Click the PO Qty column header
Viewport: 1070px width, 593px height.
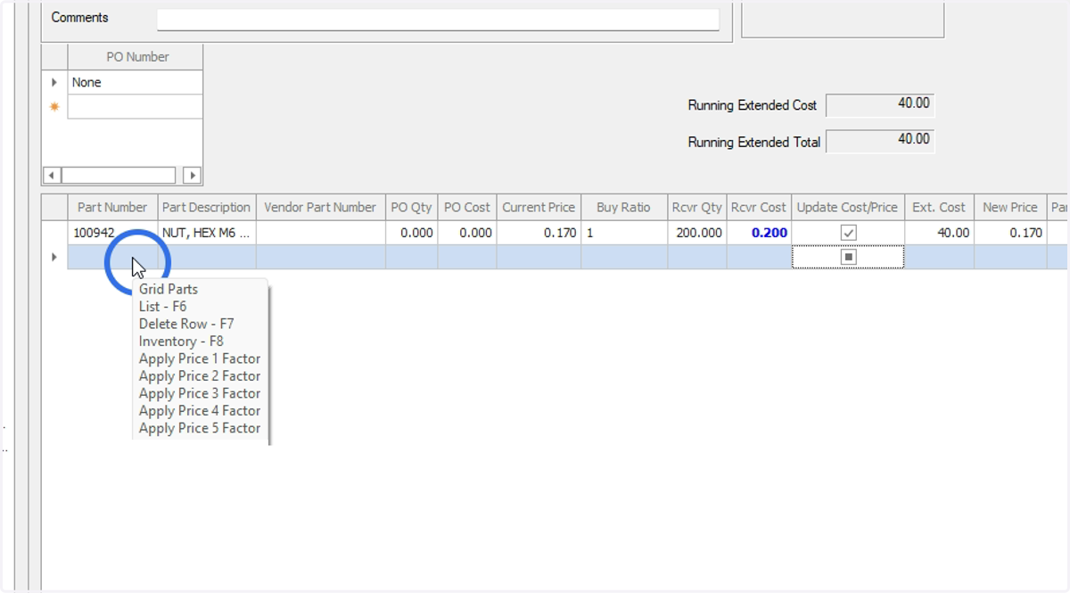[x=412, y=207]
